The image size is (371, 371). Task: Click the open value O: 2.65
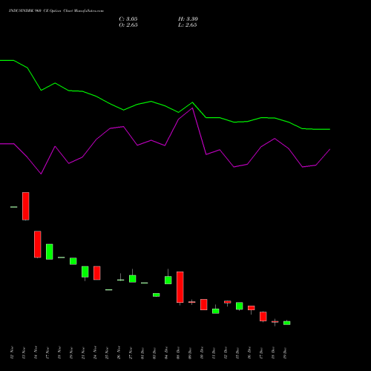128,25
